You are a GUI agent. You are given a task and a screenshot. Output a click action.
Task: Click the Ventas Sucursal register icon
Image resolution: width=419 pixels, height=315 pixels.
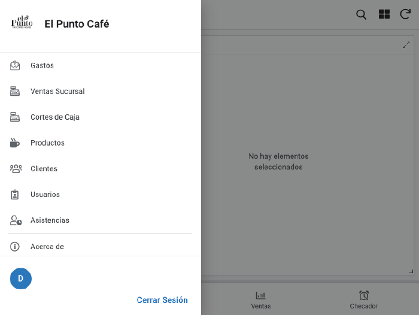[15, 91]
